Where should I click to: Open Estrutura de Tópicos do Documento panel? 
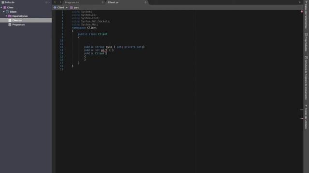(306, 78)
